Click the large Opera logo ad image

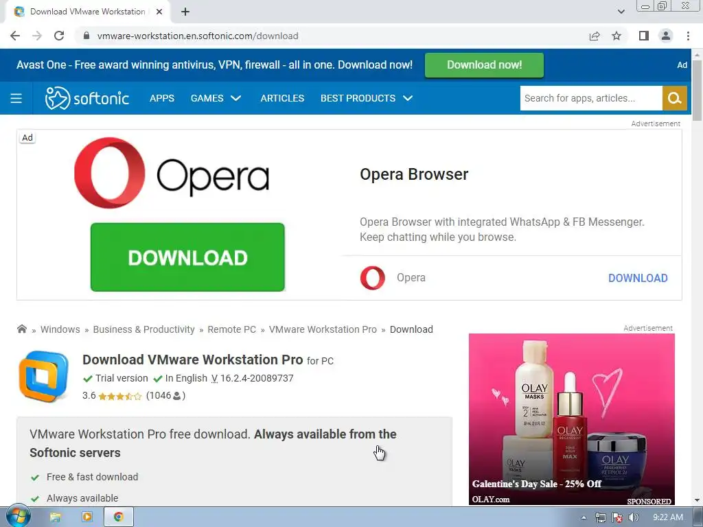pos(172,173)
